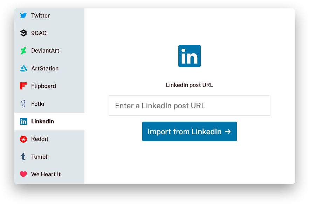Click the arrow on the Import button

(228, 131)
